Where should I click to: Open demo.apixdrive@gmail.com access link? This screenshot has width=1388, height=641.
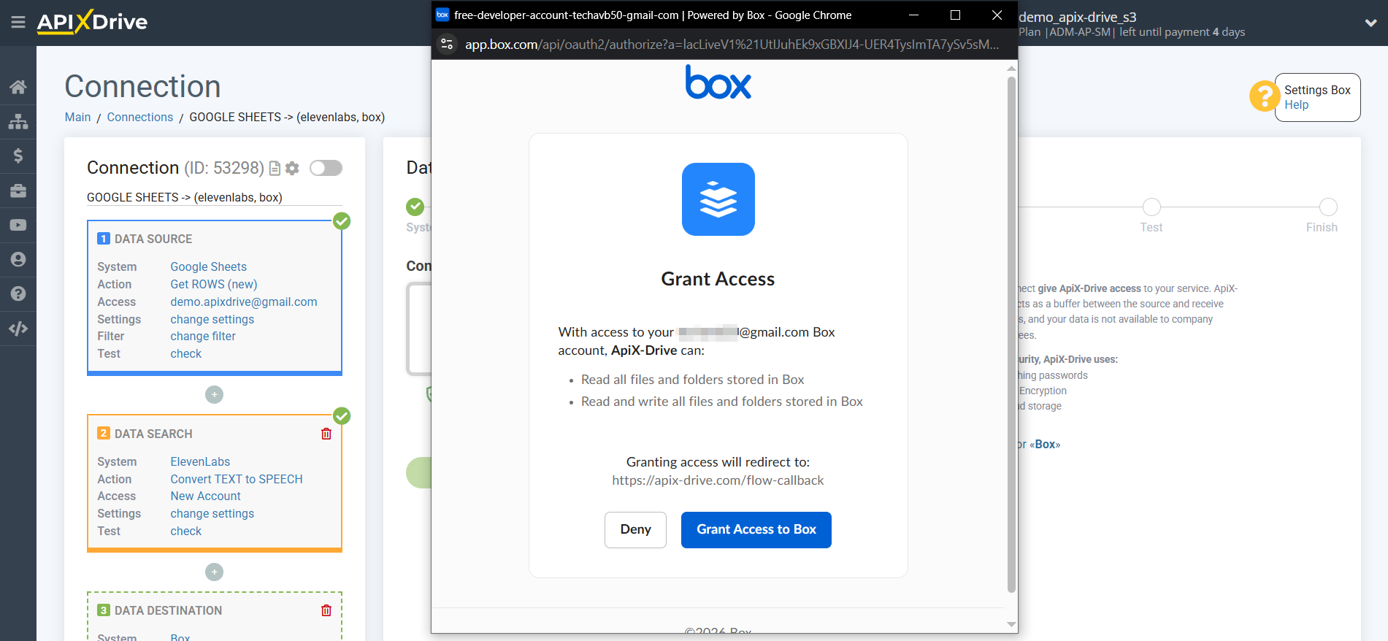coord(244,302)
